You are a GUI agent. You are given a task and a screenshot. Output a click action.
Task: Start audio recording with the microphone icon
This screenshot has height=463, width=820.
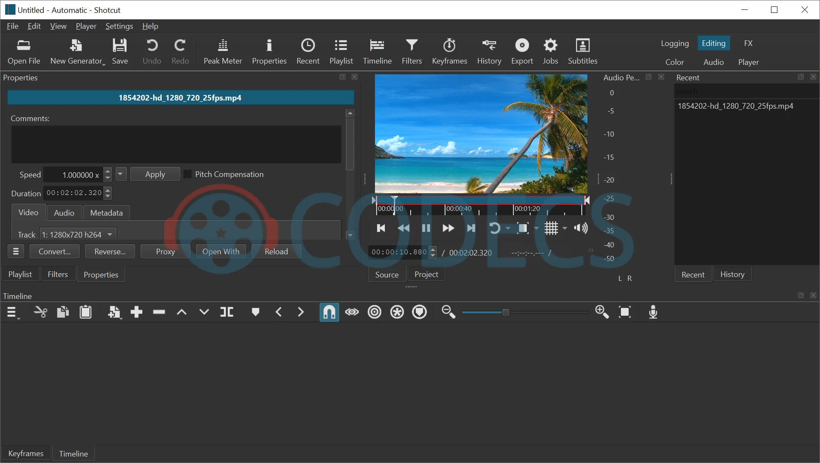click(652, 312)
